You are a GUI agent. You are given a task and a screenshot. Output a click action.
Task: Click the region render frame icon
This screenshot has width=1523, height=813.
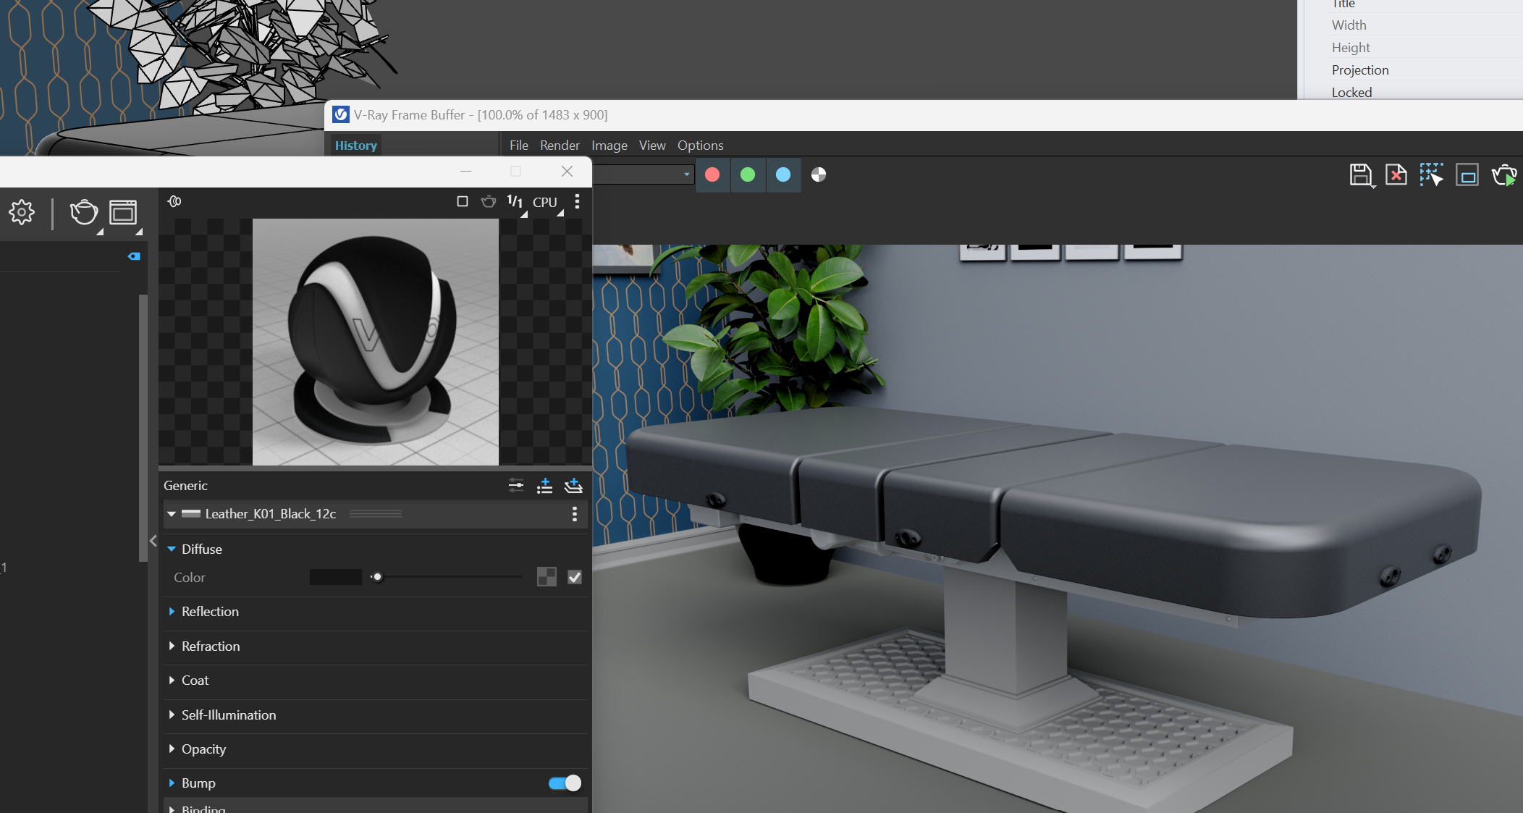tap(1467, 175)
